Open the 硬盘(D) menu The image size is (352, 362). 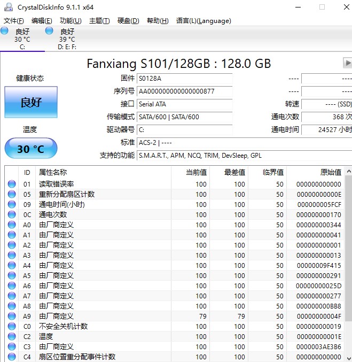pos(128,21)
